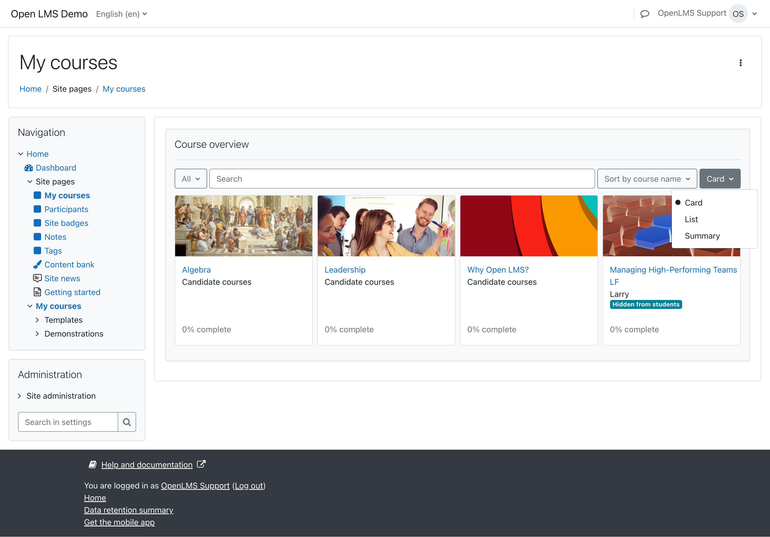Open Participants in the Navigation tree
770x537 pixels.
tap(66, 209)
